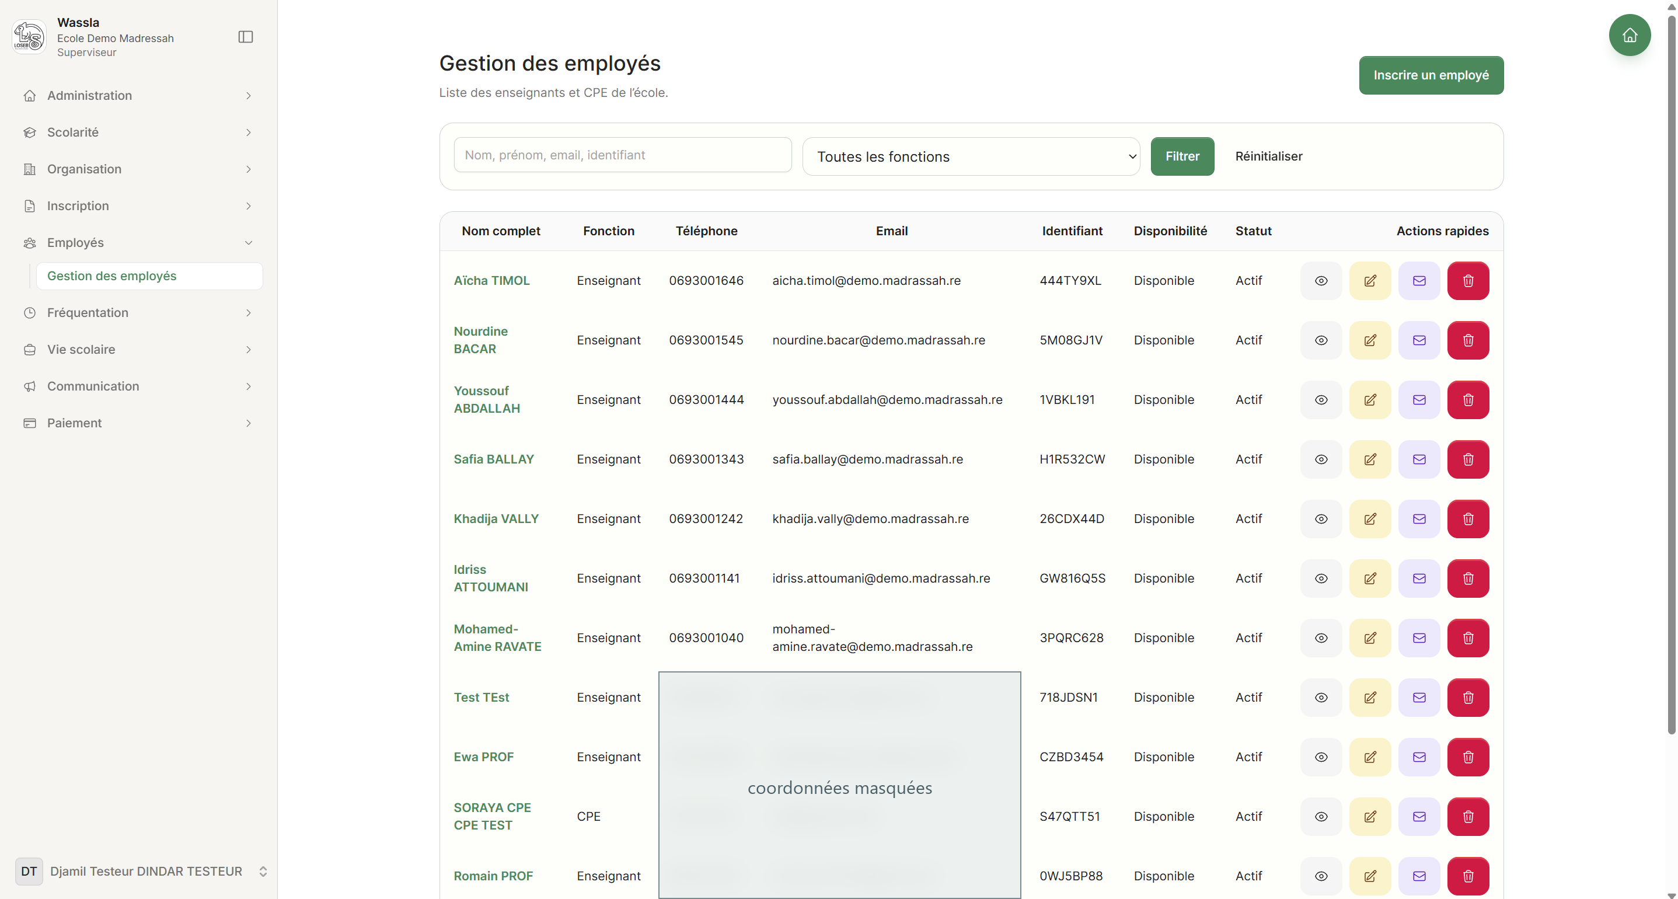This screenshot has width=1678, height=899.
Task: Click the Email column header
Action: click(891, 231)
